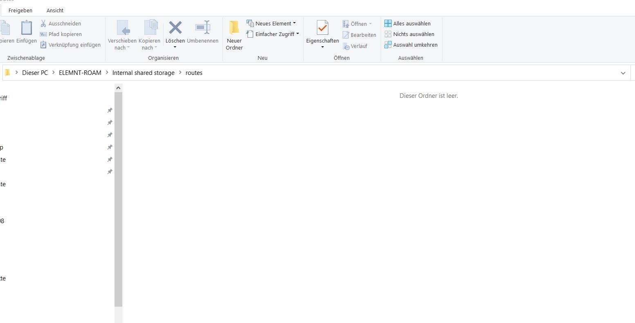This screenshot has width=635, height=323.
Task: Open the Freigeben ribbon tab
Action: pos(20,10)
